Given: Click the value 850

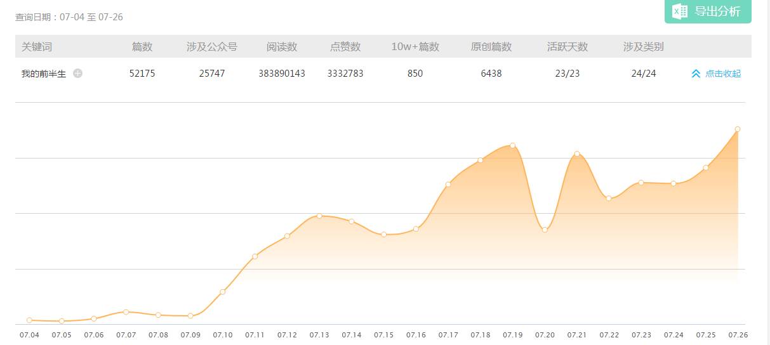Looking at the screenshot, I should 415,74.
